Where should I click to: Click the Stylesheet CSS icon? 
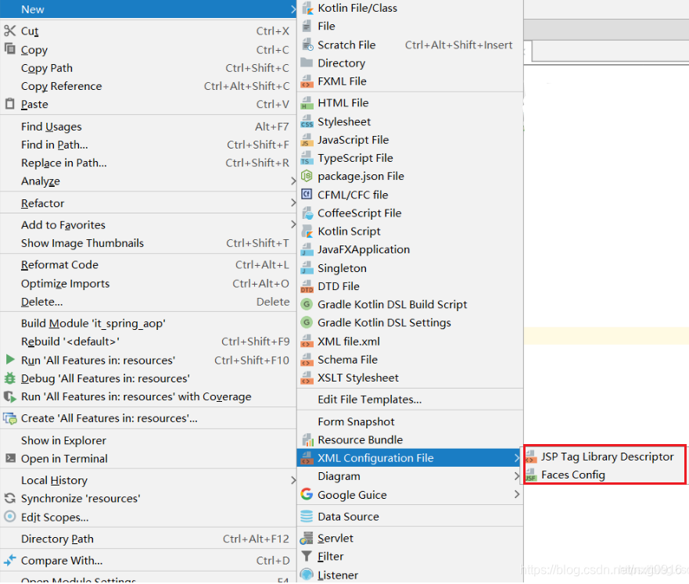click(307, 122)
